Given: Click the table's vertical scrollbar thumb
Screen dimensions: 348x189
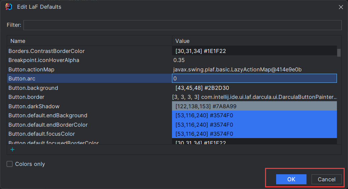Looking at the screenshot, I should pos(339,53).
